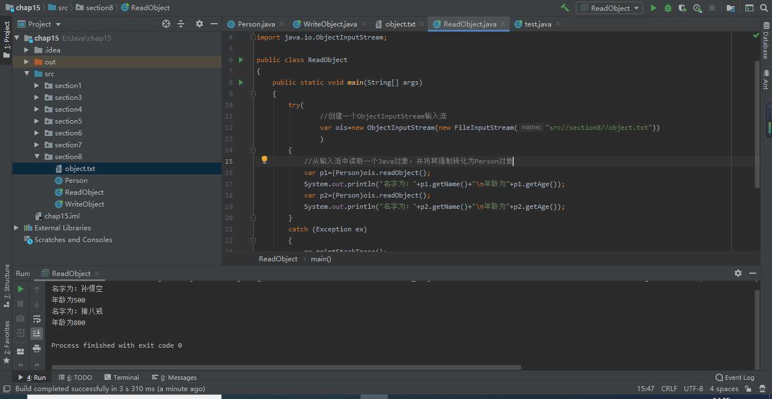Hide the Run tool window
Image resolution: width=772 pixels, height=399 pixels.
tap(753, 273)
